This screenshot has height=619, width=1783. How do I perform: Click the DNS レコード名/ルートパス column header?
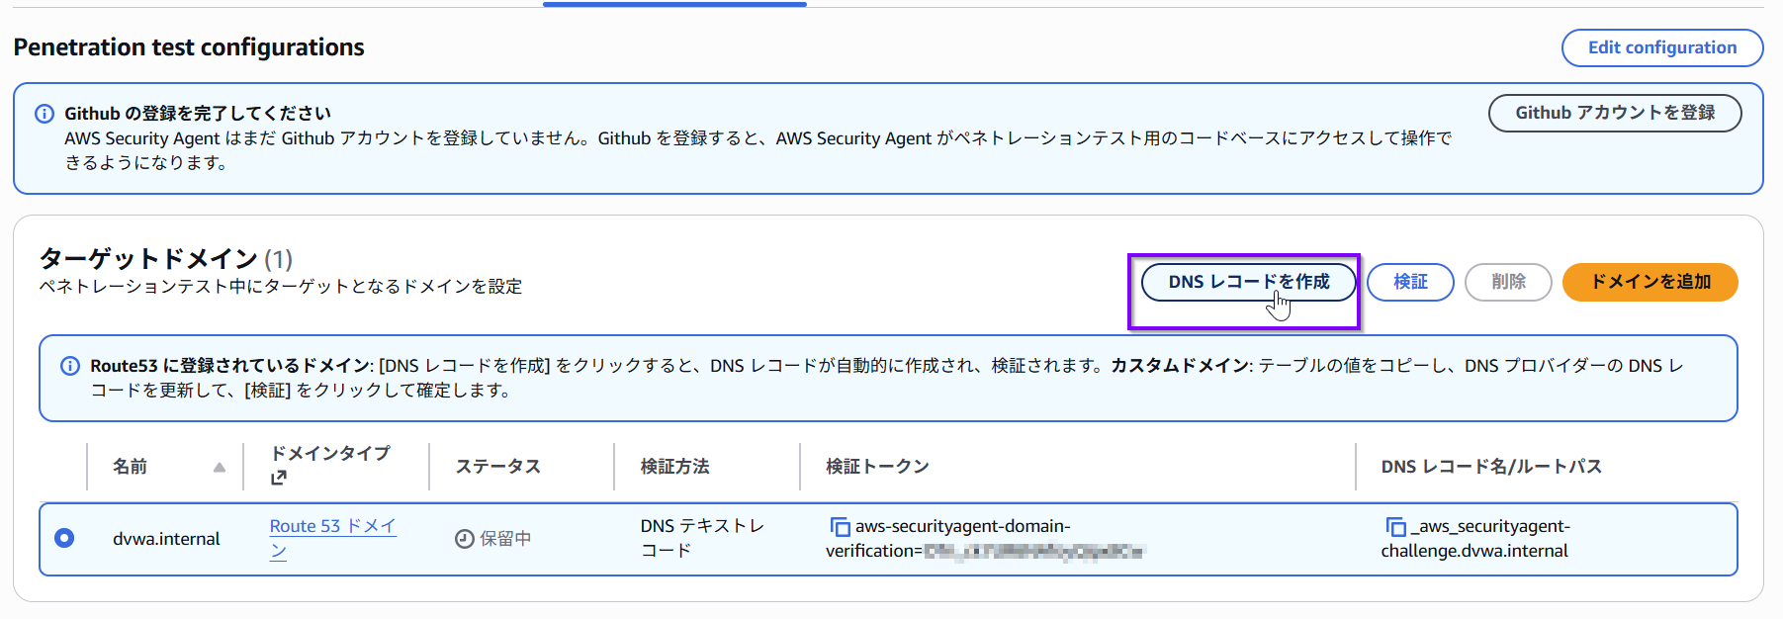(x=1491, y=467)
